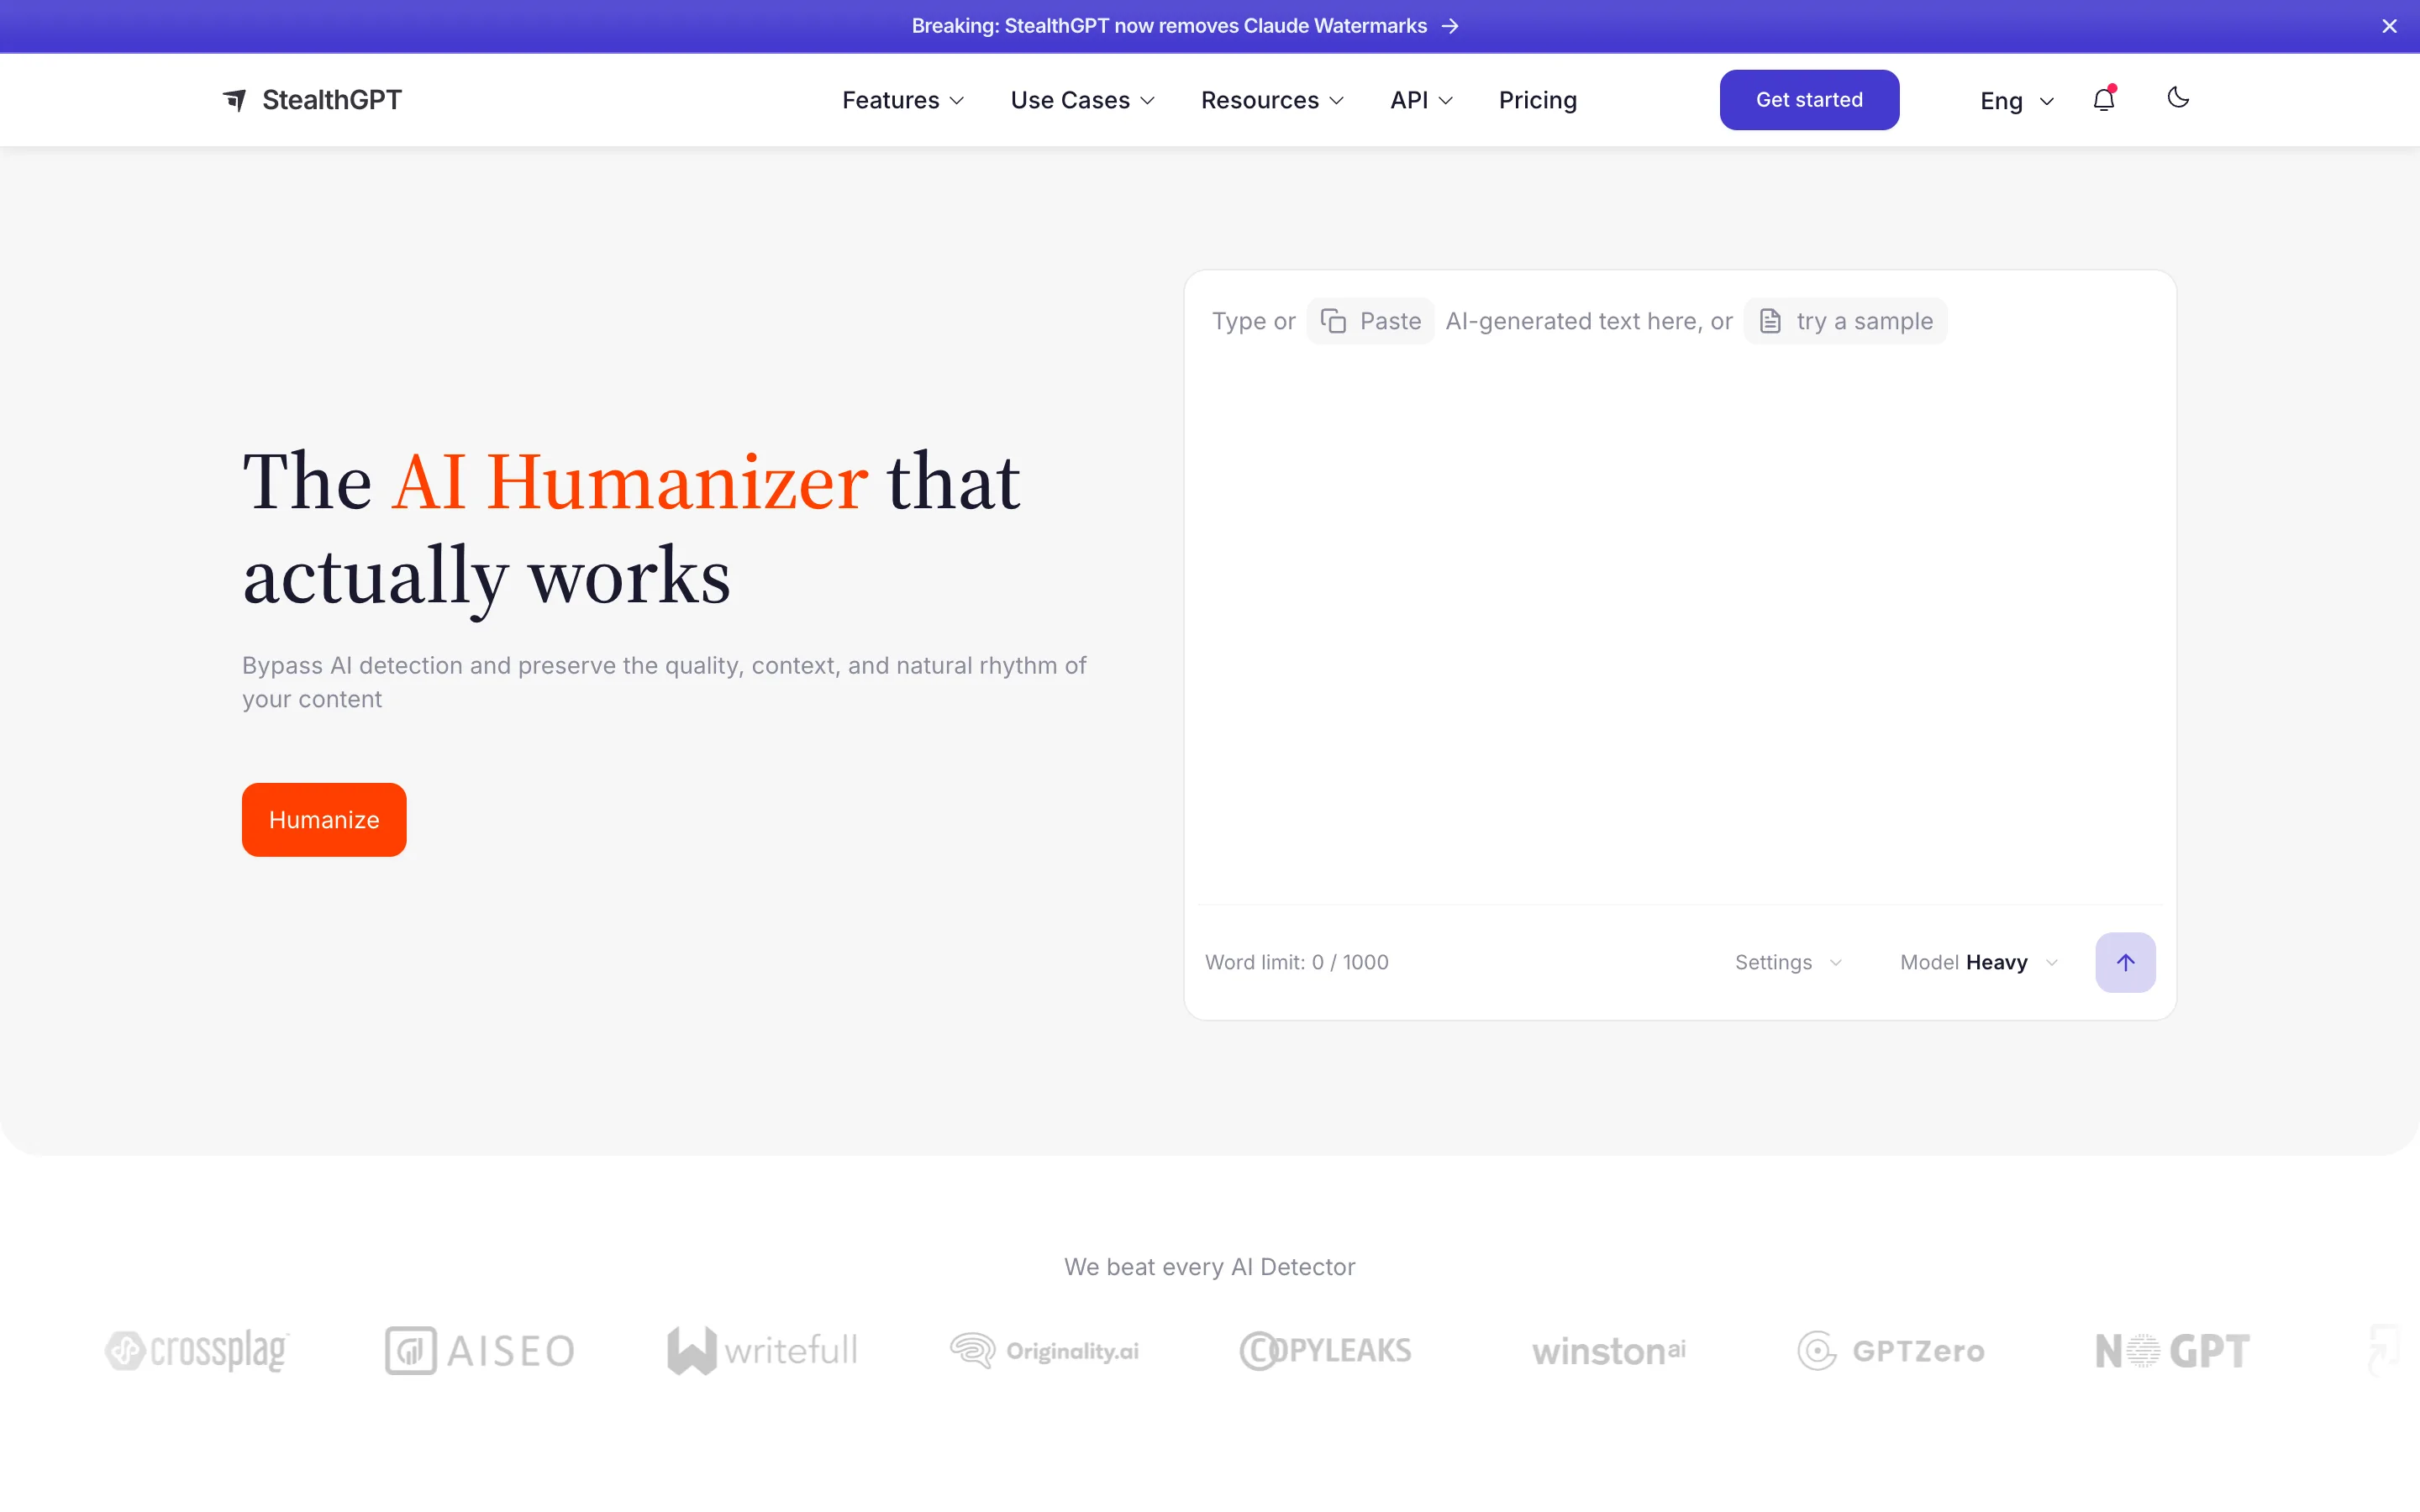Viewport: 2420px width, 1512px height.
Task: Click the orange Humanize button
Action: coord(324,819)
